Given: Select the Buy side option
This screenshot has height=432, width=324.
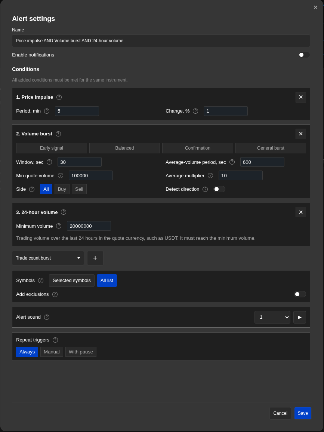Looking at the screenshot, I should [62, 189].
